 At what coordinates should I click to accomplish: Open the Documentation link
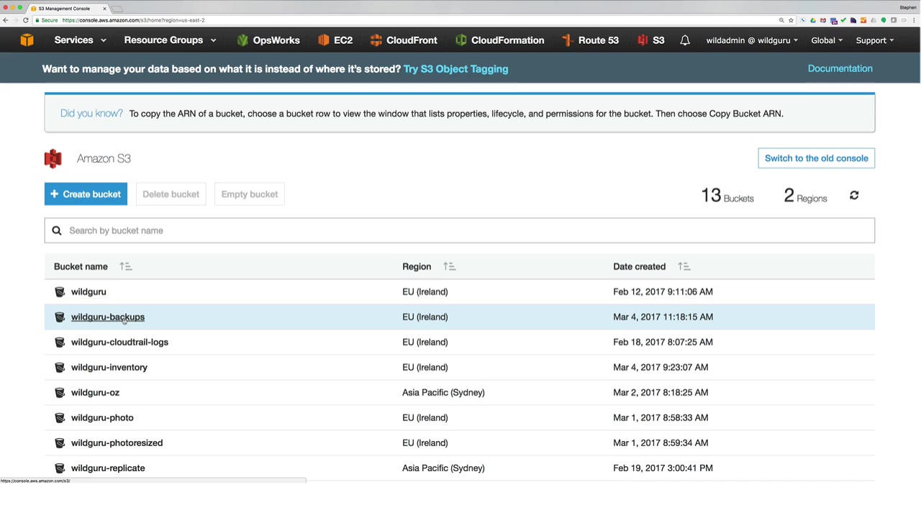840,68
